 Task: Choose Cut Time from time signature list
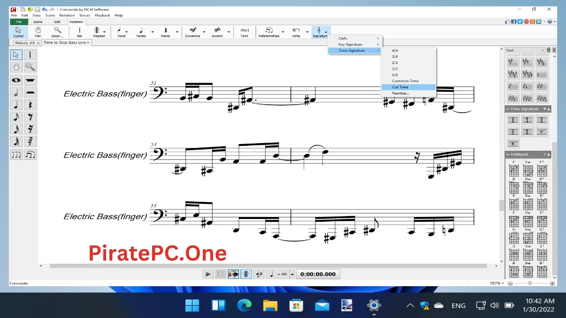coord(409,87)
